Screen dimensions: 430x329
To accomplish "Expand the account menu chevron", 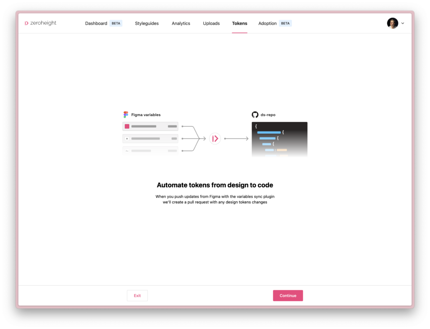I will pos(403,23).
